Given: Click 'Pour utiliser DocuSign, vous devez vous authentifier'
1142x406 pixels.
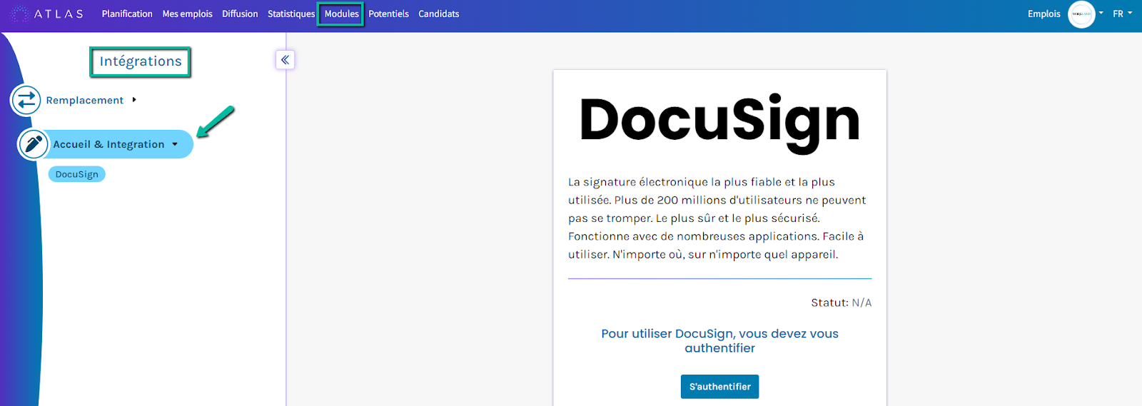Looking at the screenshot, I should click(719, 341).
